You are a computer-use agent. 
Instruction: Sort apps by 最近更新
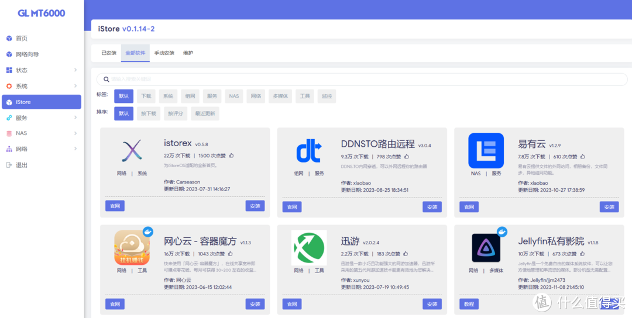(205, 113)
